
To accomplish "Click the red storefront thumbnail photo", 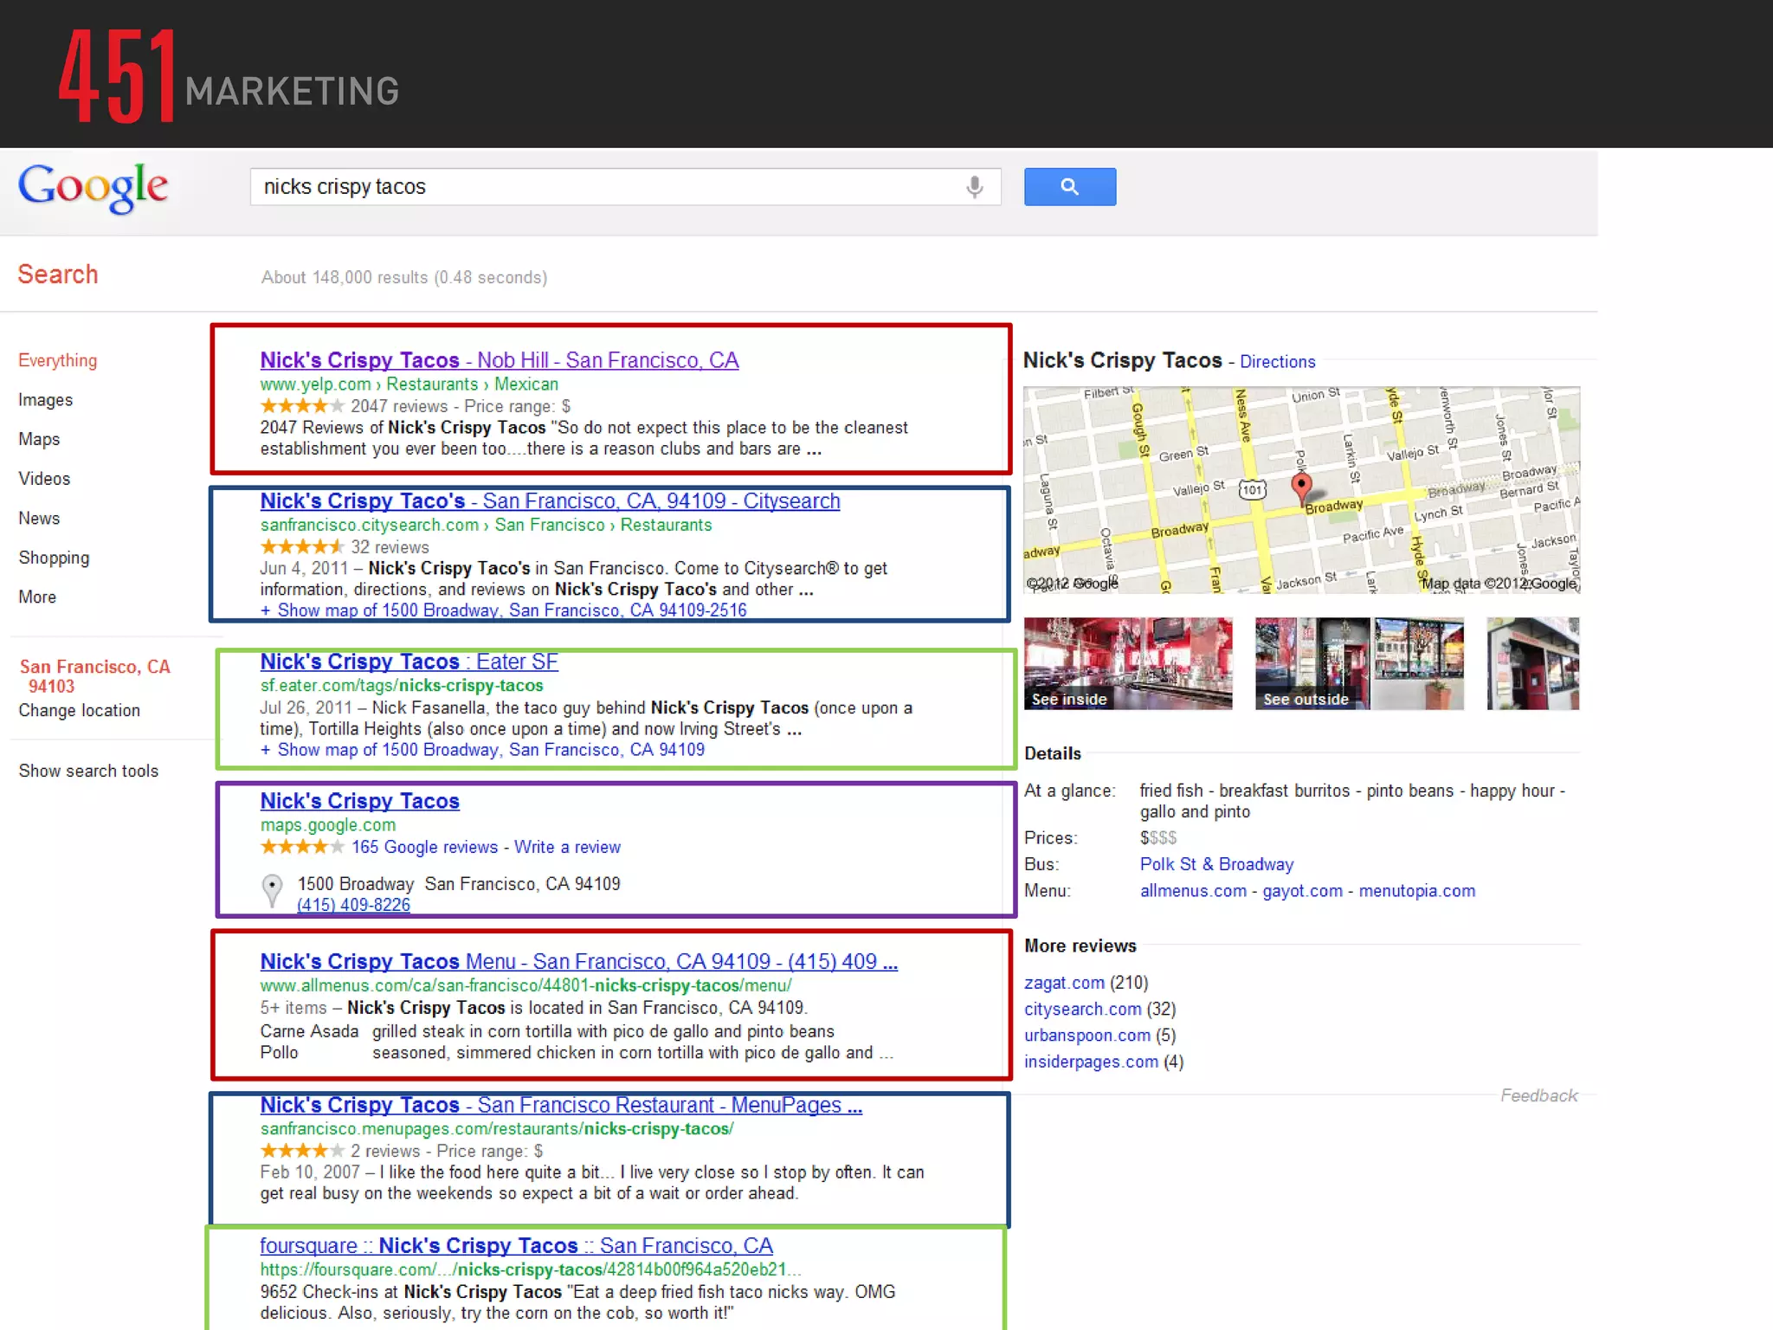I will [1532, 663].
